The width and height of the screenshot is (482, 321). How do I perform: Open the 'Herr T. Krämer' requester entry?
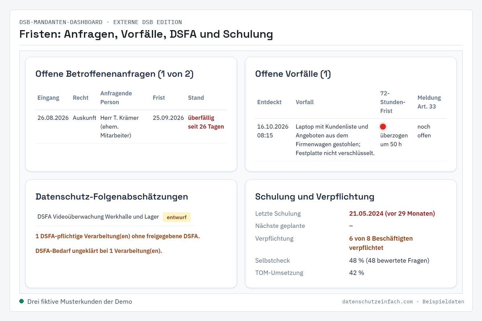pos(120,126)
